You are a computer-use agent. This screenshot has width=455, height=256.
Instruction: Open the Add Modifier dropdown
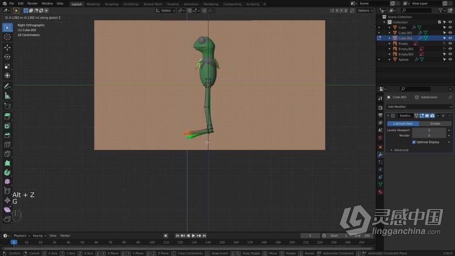click(419, 107)
